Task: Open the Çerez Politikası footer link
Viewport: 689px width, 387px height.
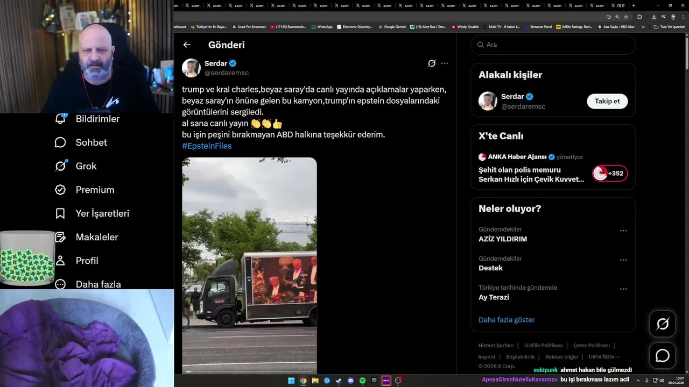Action: click(592, 346)
